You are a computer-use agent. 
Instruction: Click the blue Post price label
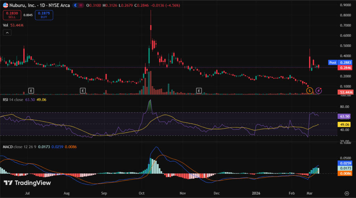(332, 63)
